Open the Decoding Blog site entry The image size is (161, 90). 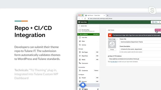(x=88, y=30)
